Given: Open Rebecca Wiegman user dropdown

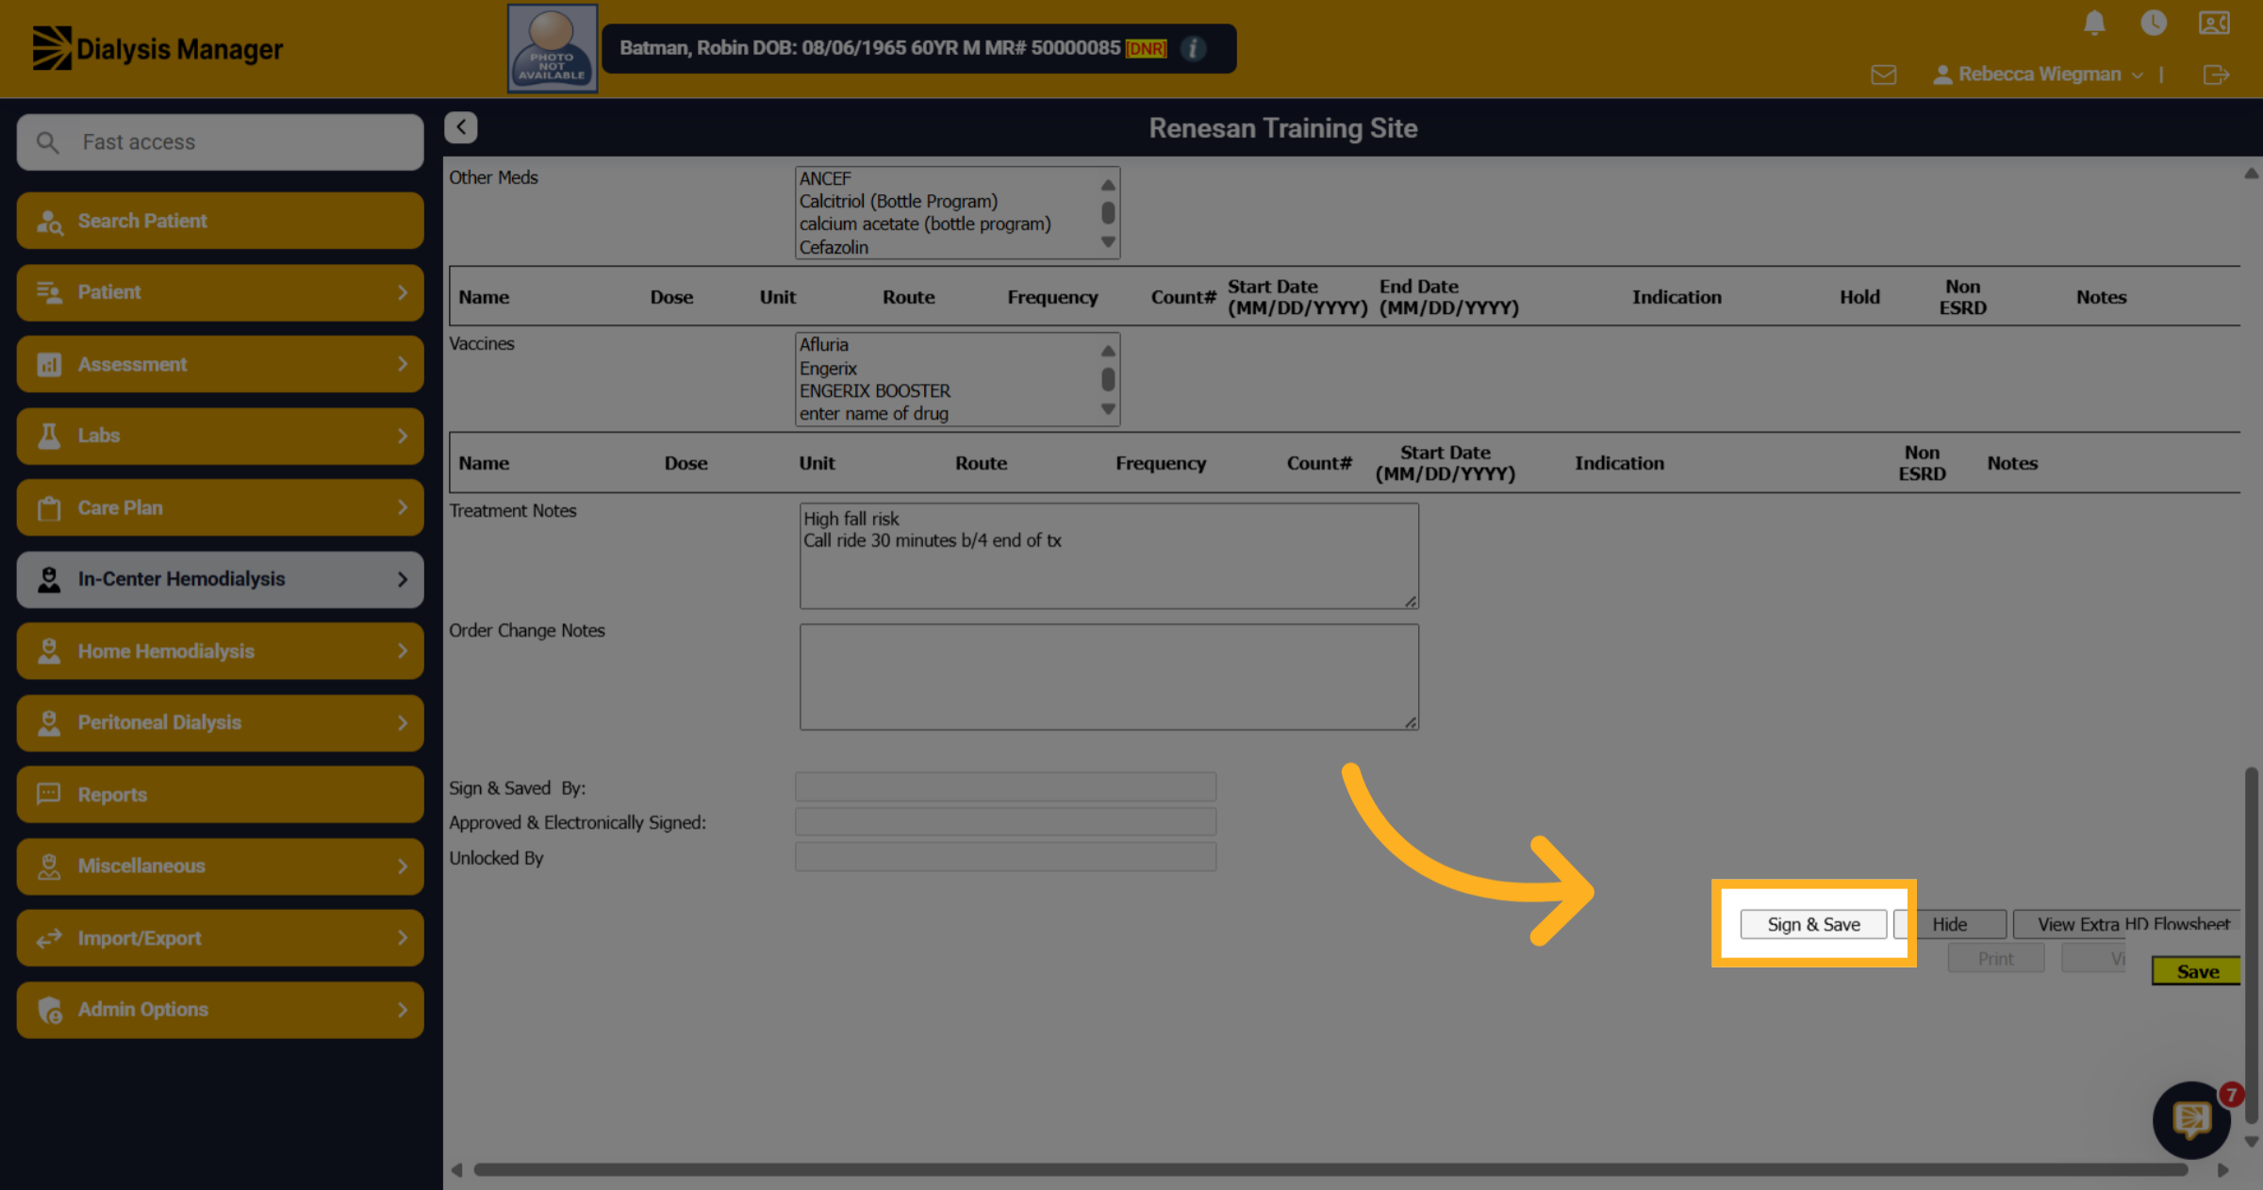Looking at the screenshot, I should 2039,74.
